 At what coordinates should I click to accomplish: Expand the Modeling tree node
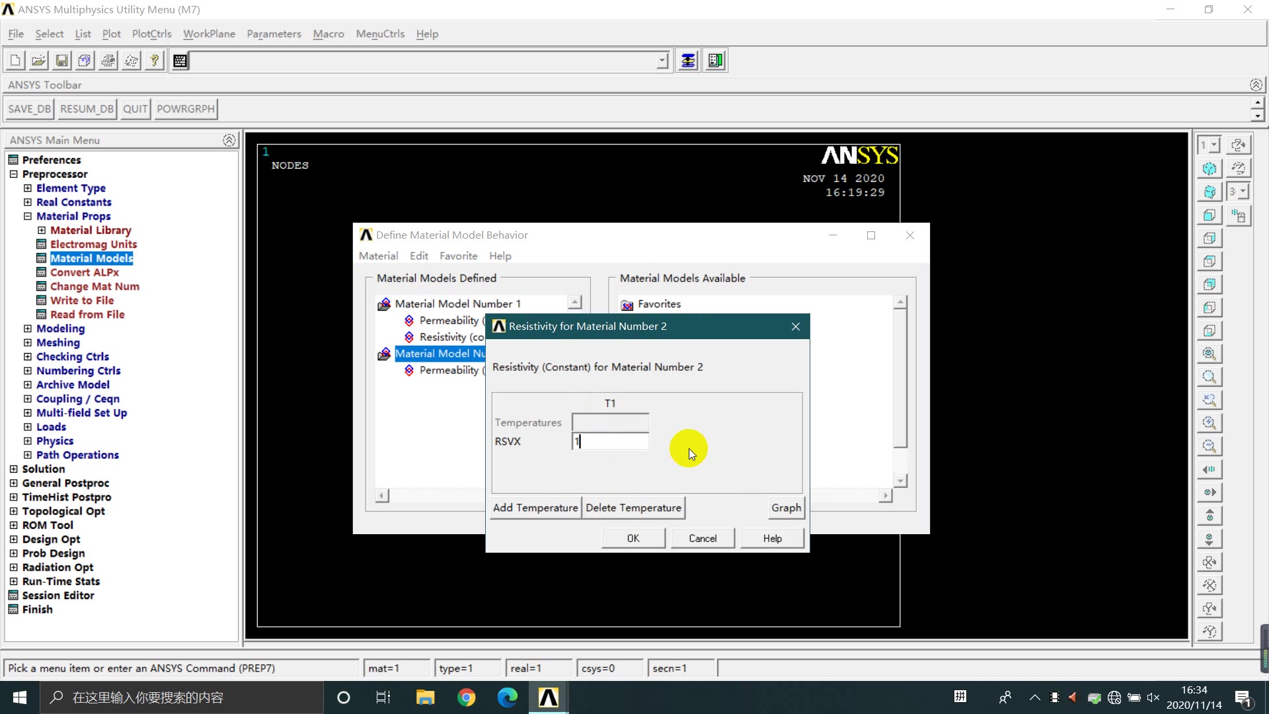tap(28, 329)
